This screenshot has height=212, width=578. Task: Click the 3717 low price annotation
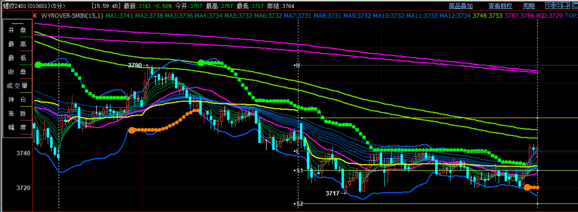point(333,193)
